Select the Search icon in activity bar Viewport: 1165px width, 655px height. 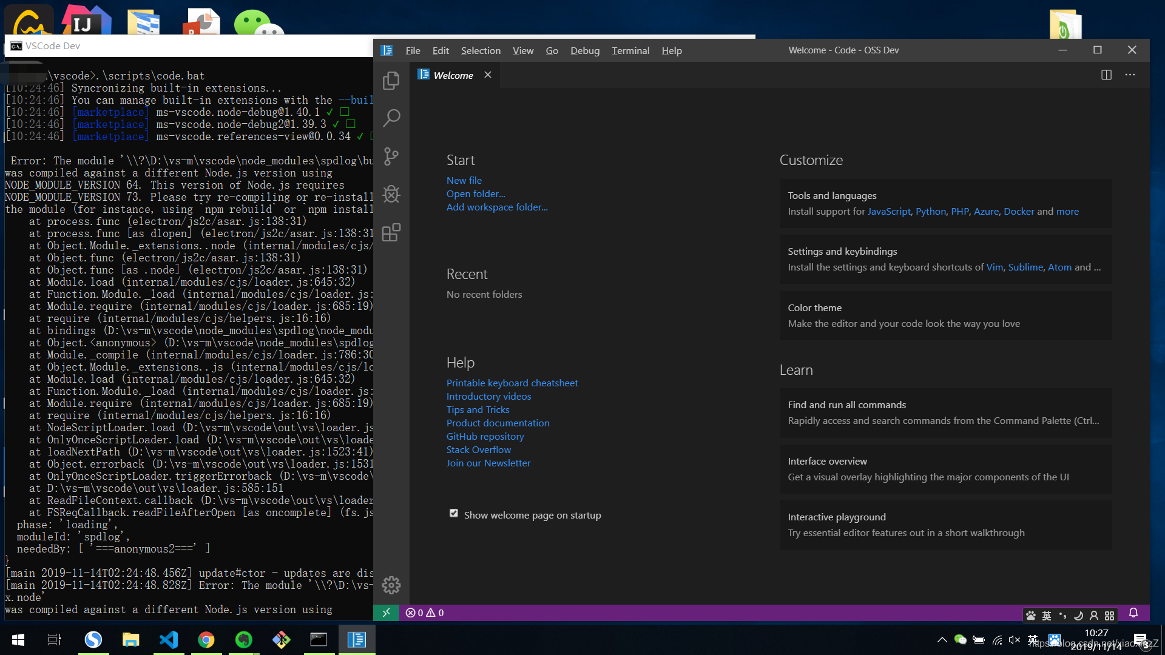pyautogui.click(x=391, y=118)
